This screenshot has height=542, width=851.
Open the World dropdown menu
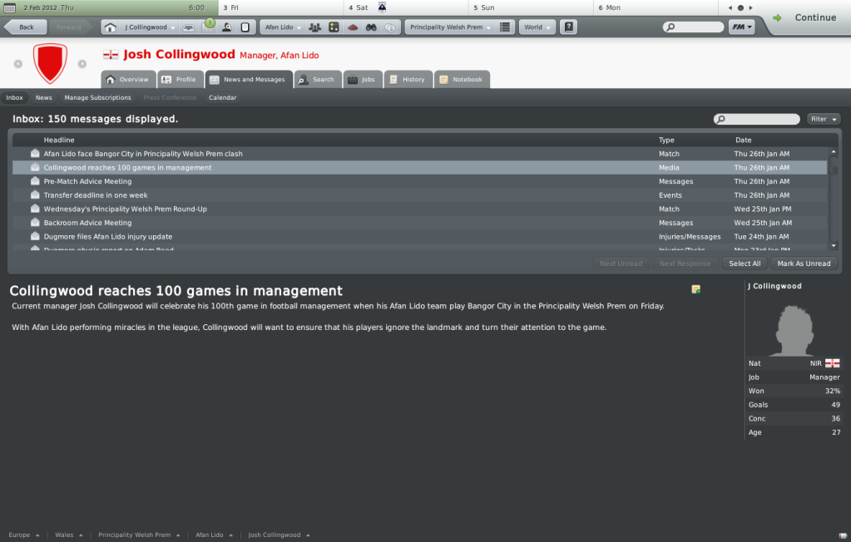coord(537,27)
